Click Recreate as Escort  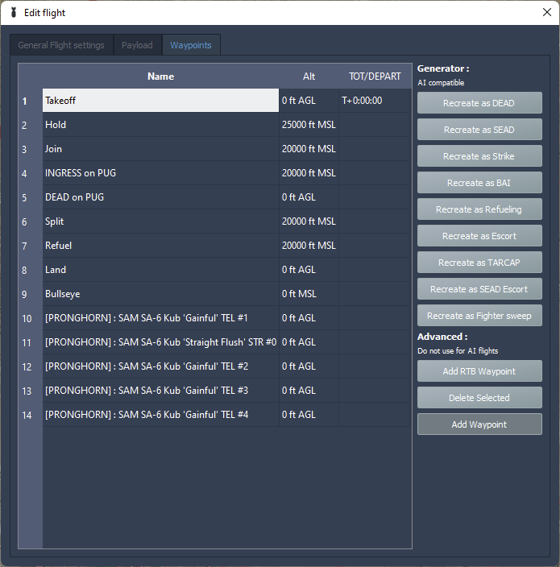[x=479, y=236]
